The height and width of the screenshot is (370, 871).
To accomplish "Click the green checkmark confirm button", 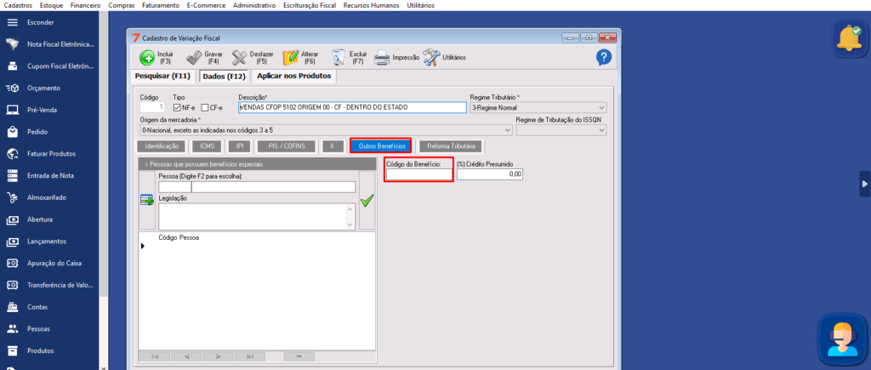I will click(x=367, y=201).
